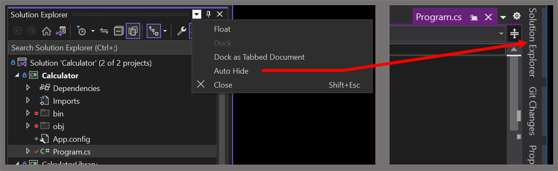This screenshot has width=558, height=171.
Task: Toggle the File Nesting view button
Action: (153, 31)
